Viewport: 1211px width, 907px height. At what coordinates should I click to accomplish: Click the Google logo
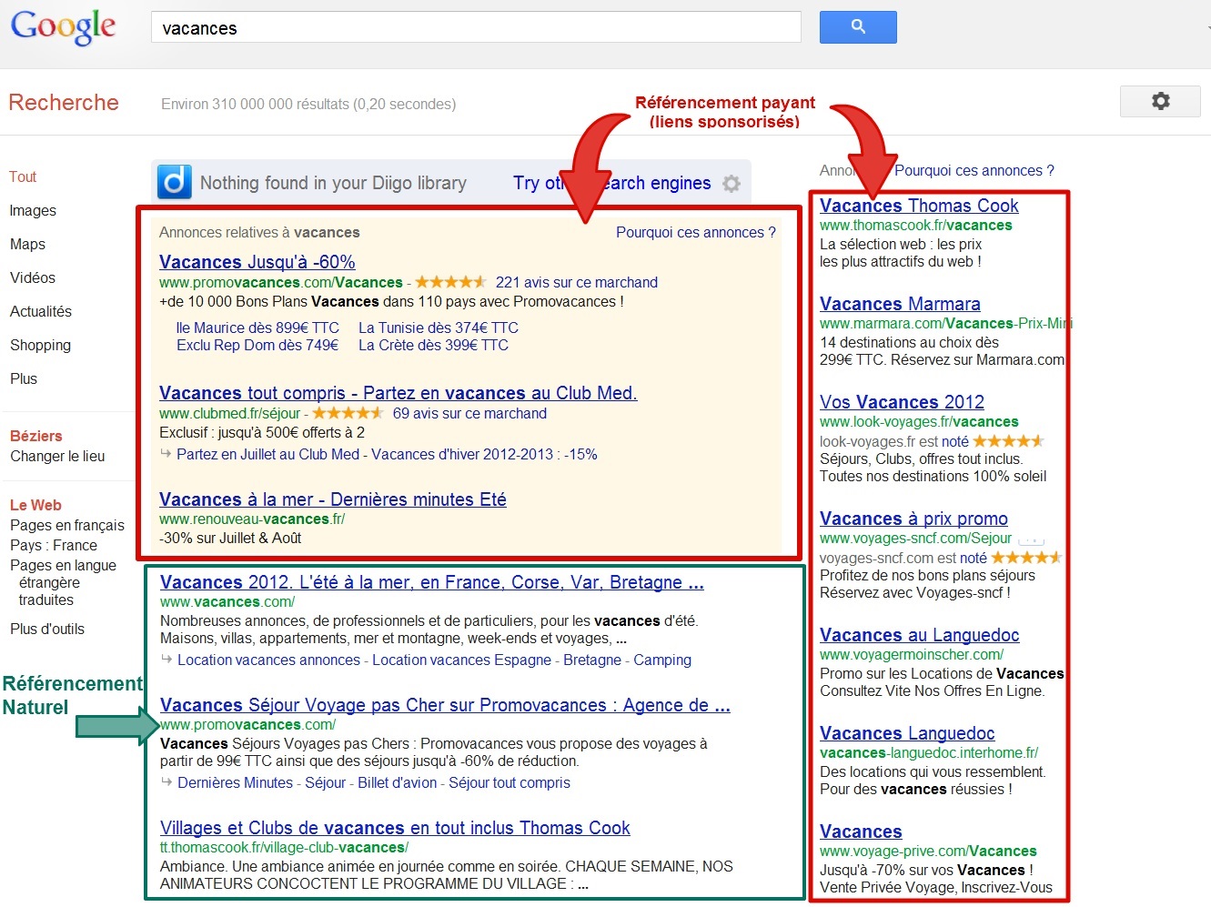click(63, 27)
